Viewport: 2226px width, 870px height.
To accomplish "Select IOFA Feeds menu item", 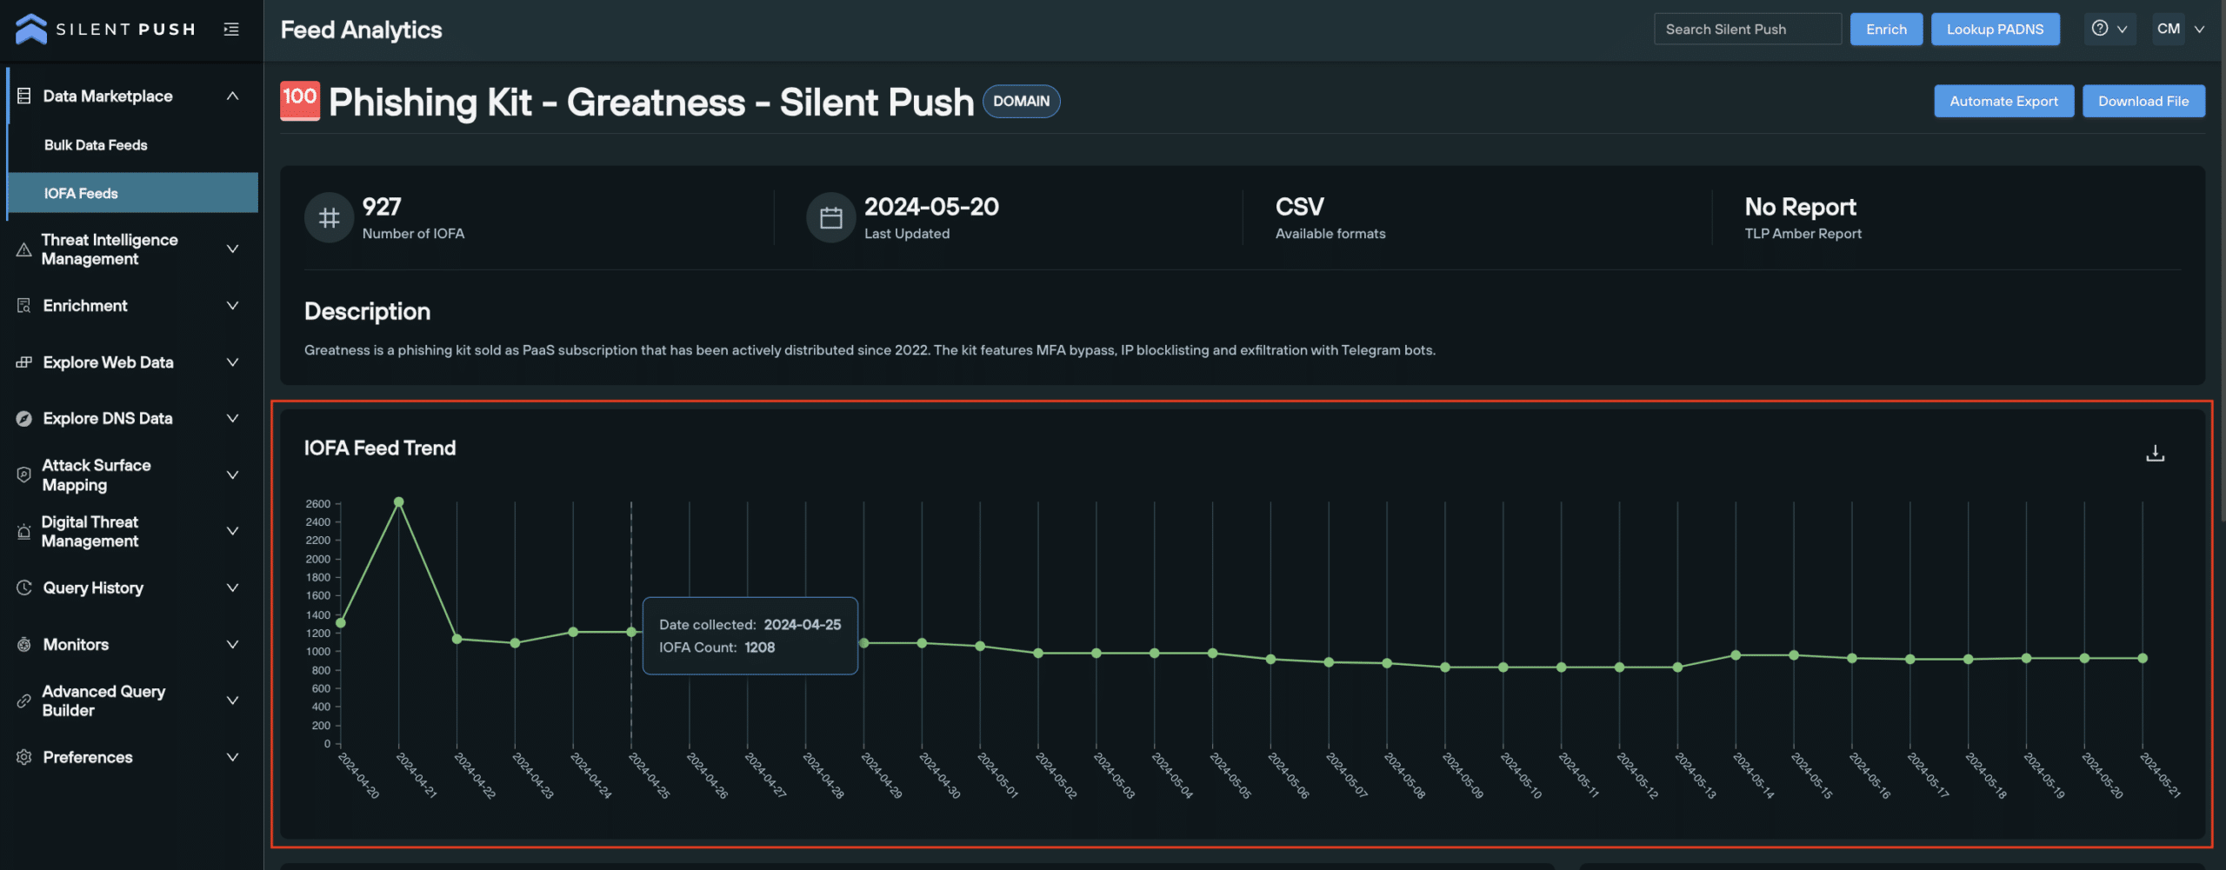I will 132,193.
